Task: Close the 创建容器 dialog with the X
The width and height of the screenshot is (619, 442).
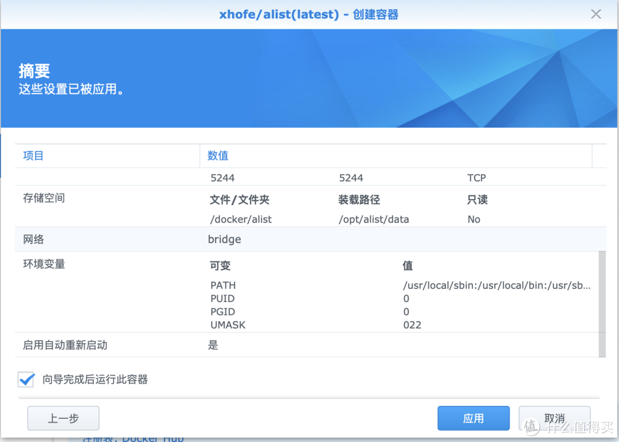Action: point(596,14)
